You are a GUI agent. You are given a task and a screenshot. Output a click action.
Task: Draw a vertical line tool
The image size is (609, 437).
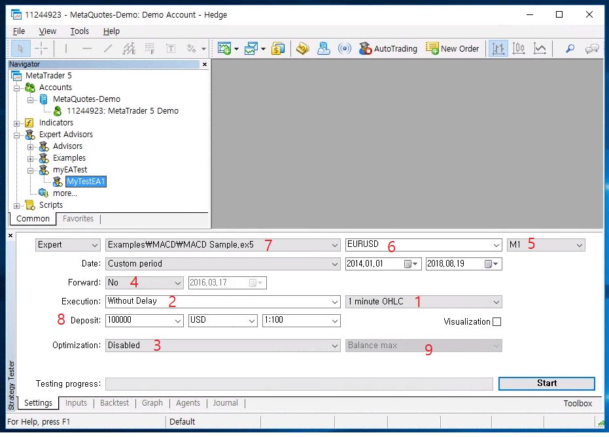pyautogui.click(x=66, y=49)
